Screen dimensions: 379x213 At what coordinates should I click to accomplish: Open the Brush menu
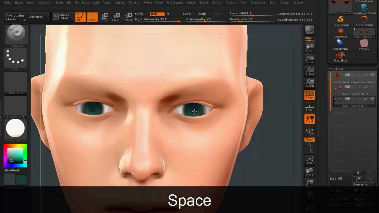tap(19, 3)
